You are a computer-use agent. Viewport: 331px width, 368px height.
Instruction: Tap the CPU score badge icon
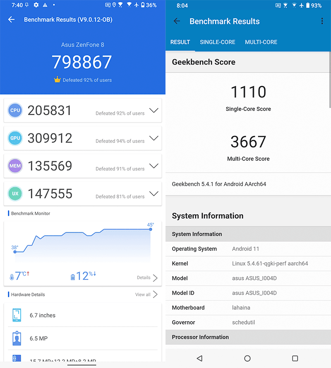tap(15, 110)
